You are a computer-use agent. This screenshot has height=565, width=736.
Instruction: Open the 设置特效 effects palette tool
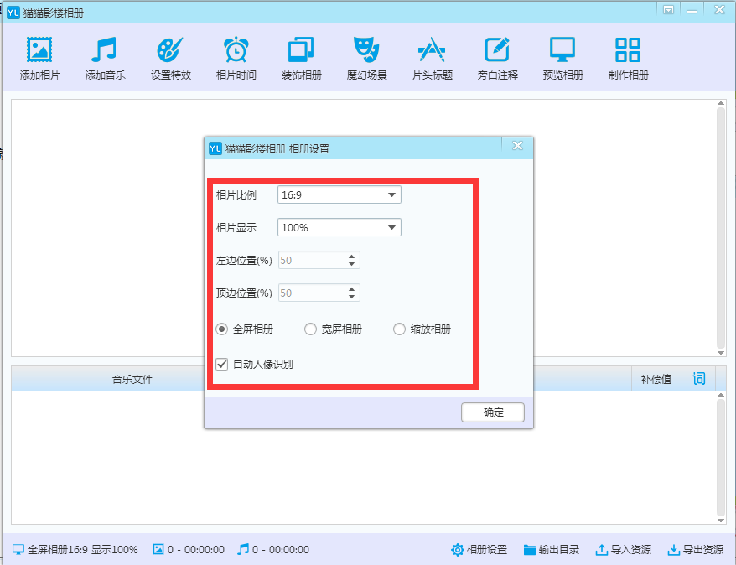[x=170, y=58]
